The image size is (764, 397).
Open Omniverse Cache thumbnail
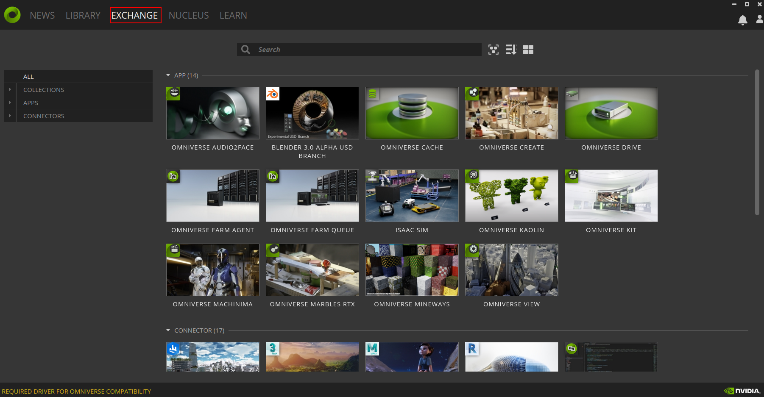[412, 113]
